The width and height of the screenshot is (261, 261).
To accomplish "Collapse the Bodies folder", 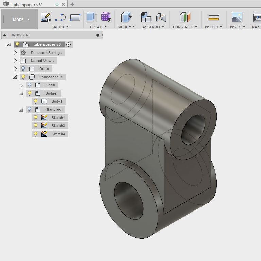I will click(x=21, y=93).
